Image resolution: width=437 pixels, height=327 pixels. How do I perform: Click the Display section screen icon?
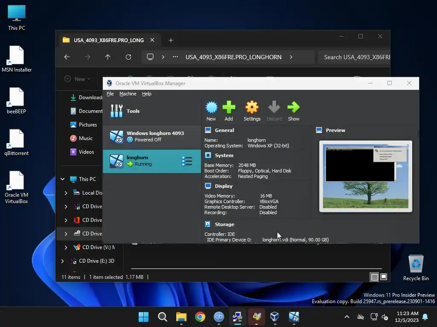[x=208, y=186]
